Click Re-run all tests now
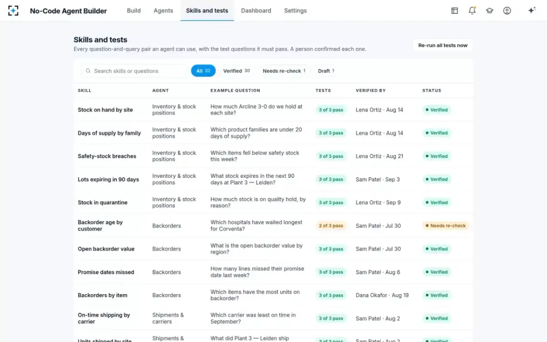 (443, 45)
